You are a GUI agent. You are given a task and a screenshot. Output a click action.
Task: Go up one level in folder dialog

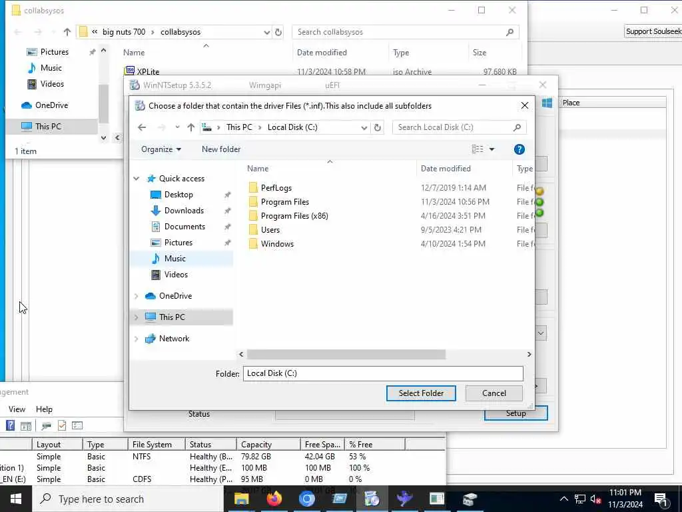tap(191, 127)
